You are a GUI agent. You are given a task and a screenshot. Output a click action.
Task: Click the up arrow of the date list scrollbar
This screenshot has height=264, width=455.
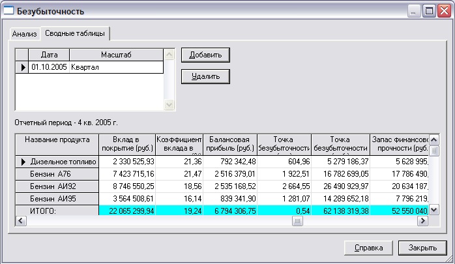click(x=169, y=55)
